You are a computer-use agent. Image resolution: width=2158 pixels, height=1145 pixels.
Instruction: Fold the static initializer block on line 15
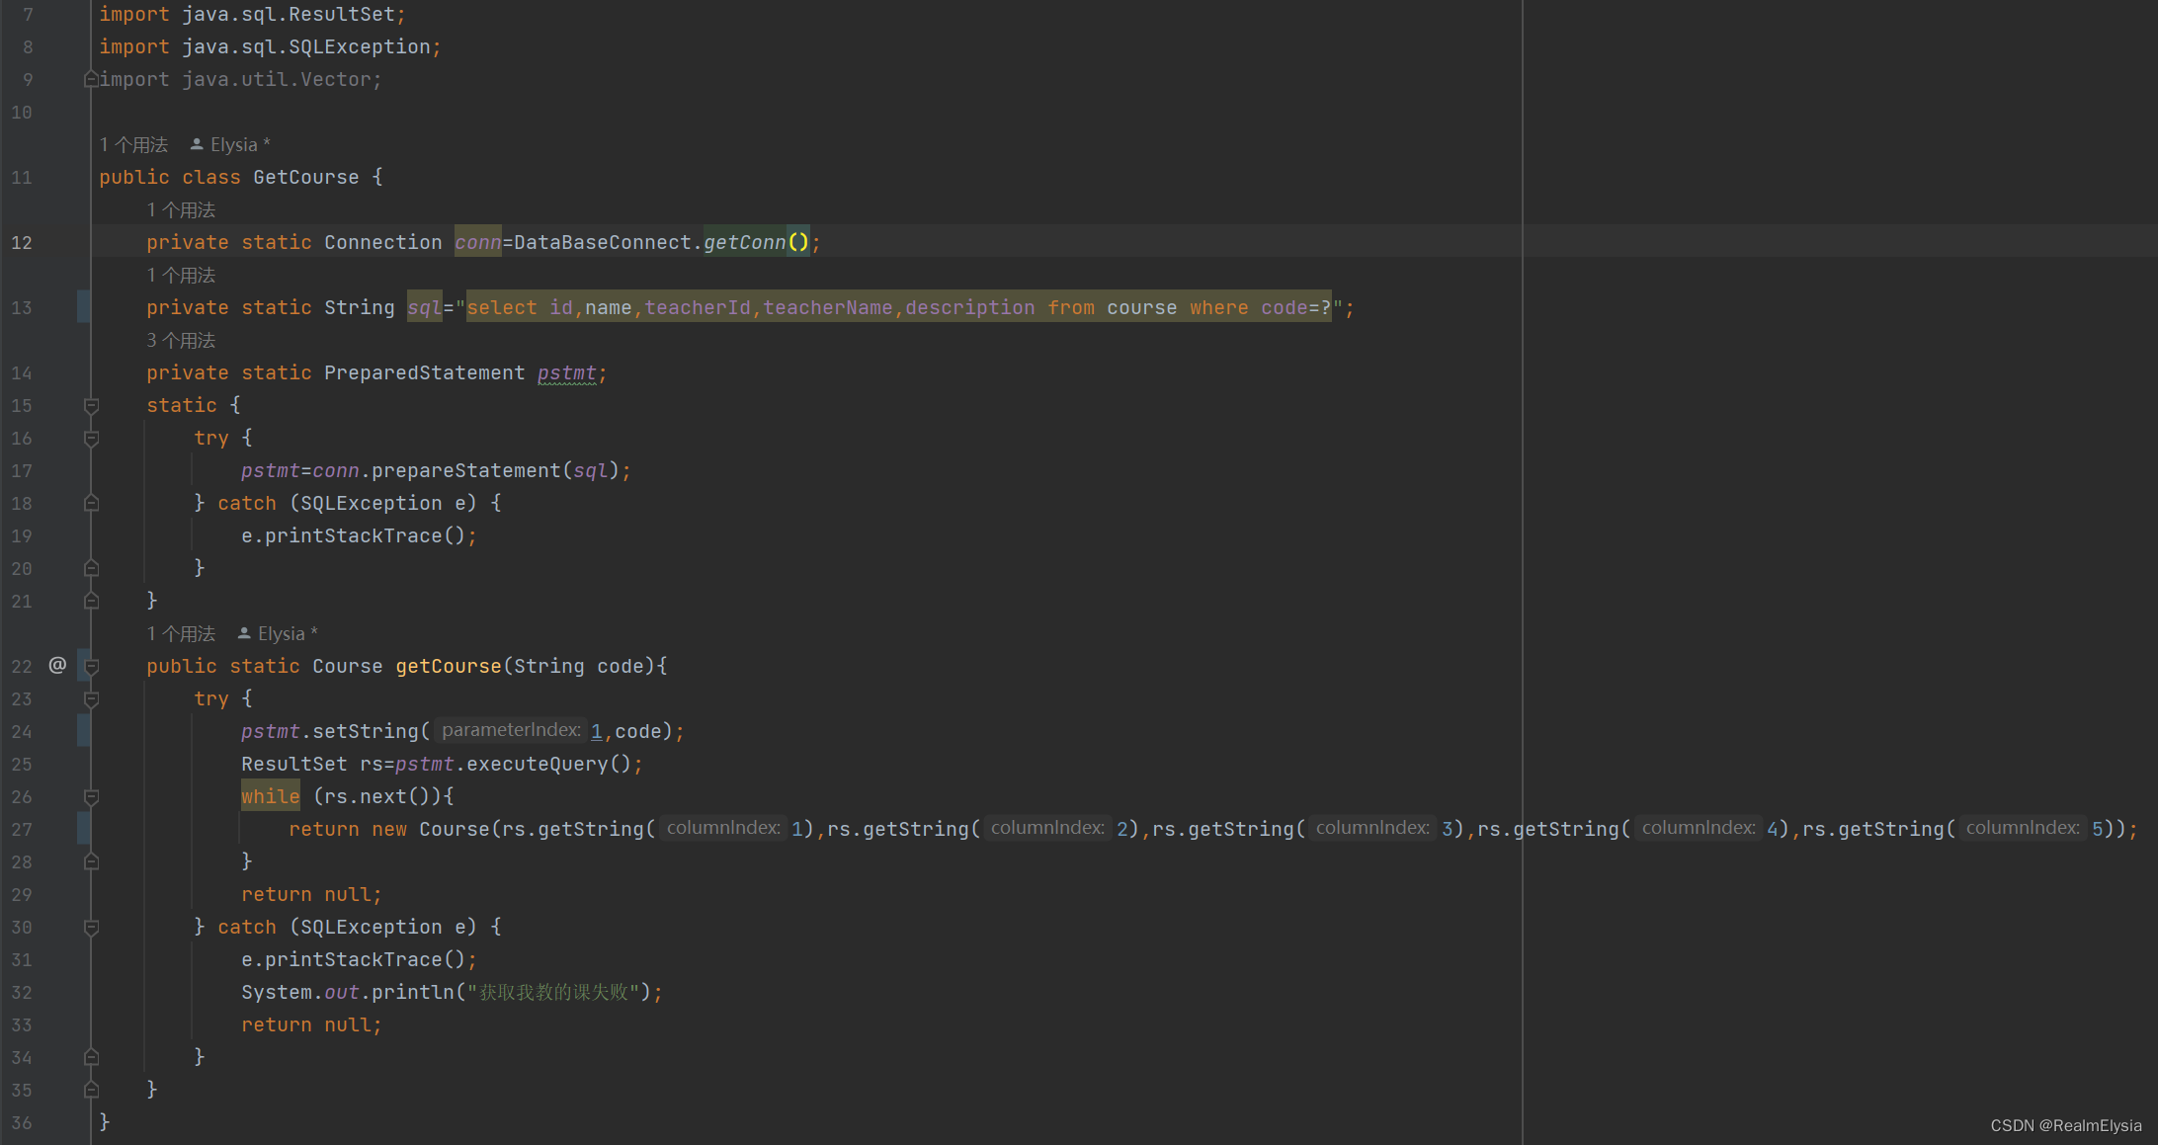(x=91, y=405)
